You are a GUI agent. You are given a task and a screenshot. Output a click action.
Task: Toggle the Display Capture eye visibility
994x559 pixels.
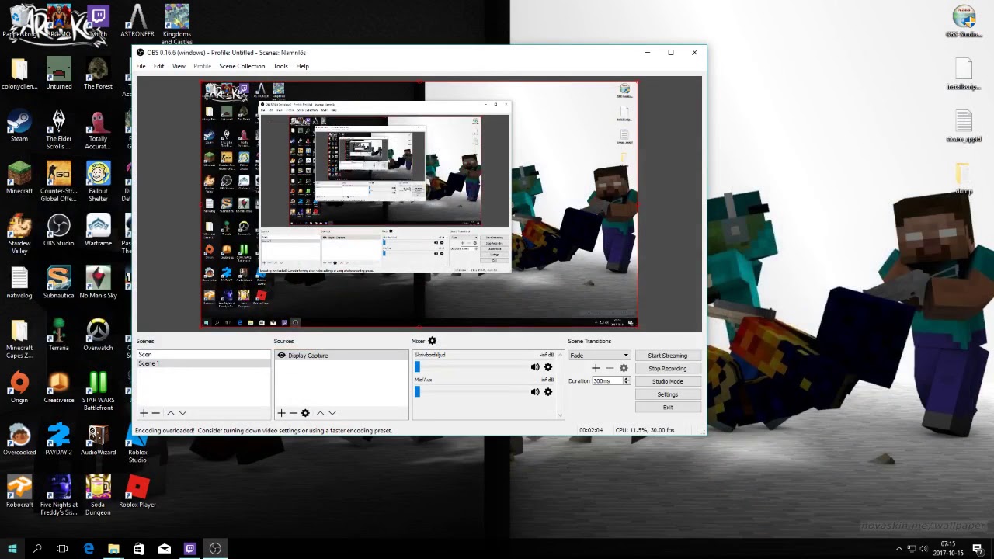(282, 356)
